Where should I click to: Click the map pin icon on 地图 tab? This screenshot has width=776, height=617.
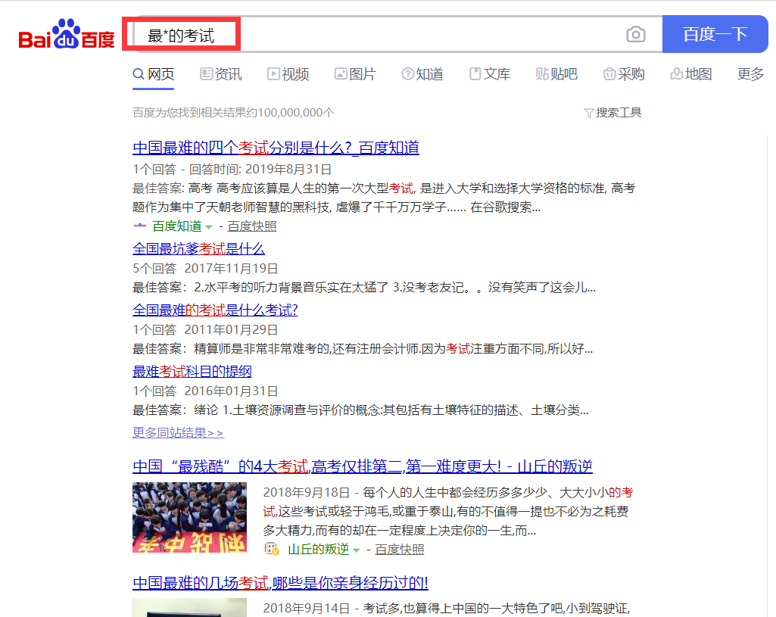pos(677,74)
